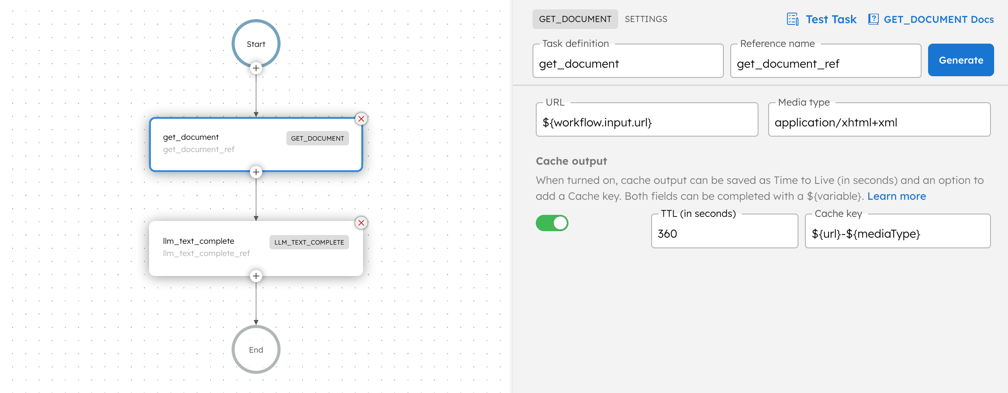The height and width of the screenshot is (393, 1008).
Task: Add task below get_document node
Action: point(256,172)
